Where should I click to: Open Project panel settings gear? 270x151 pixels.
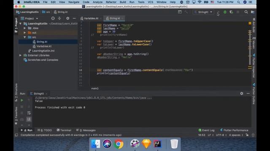coord(67,18)
